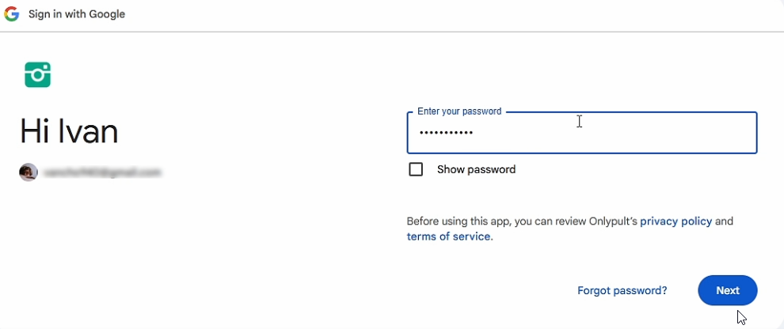Viewport: 784px width, 329px height.
Task: Click the "and" before terms of service
Action: pyautogui.click(x=724, y=221)
